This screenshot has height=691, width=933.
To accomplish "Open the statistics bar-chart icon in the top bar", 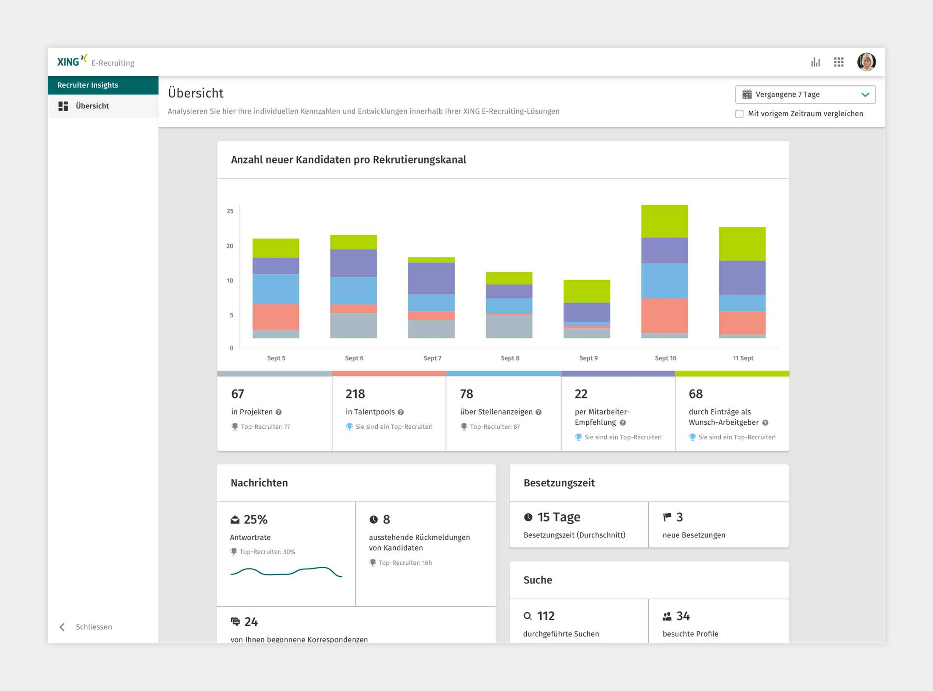I will pos(815,62).
